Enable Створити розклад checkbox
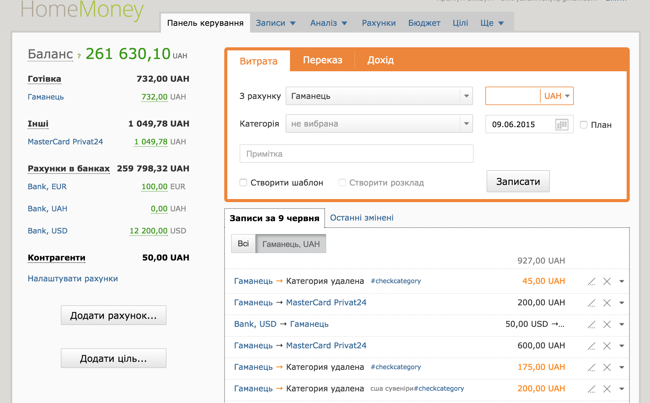 [x=342, y=182]
